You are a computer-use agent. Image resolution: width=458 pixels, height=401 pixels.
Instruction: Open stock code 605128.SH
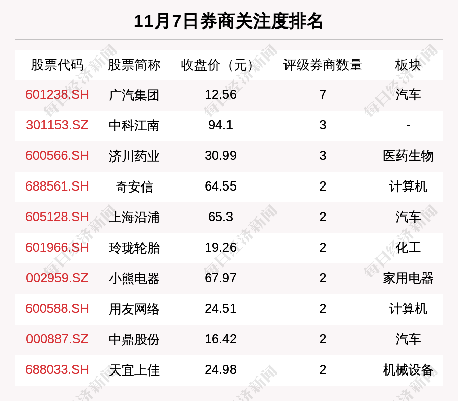click(x=57, y=217)
